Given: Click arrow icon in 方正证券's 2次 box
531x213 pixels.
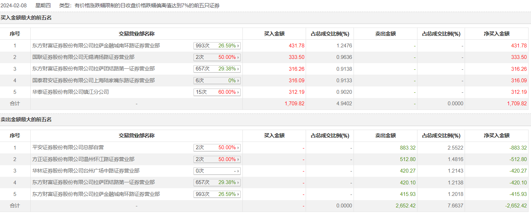Looking at the screenshot, I should click(239, 159).
